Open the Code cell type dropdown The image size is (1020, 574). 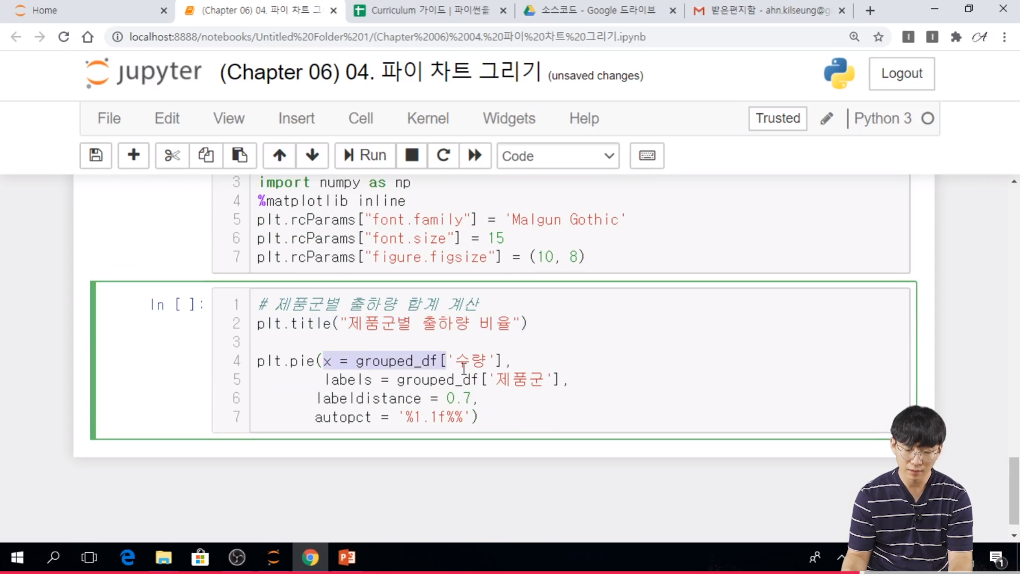click(558, 156)
